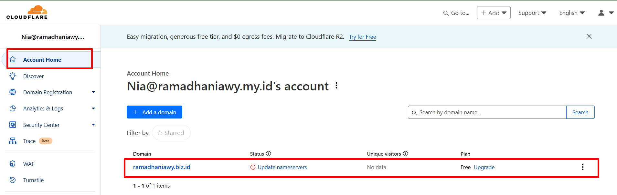Click the Trace Beta badge
Image resolution: width=617 pixels, height=195 pixels.
point(46,141)
